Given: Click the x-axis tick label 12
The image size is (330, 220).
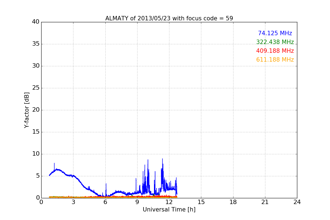Looking at the screenshot, I should tap(169, 202).
